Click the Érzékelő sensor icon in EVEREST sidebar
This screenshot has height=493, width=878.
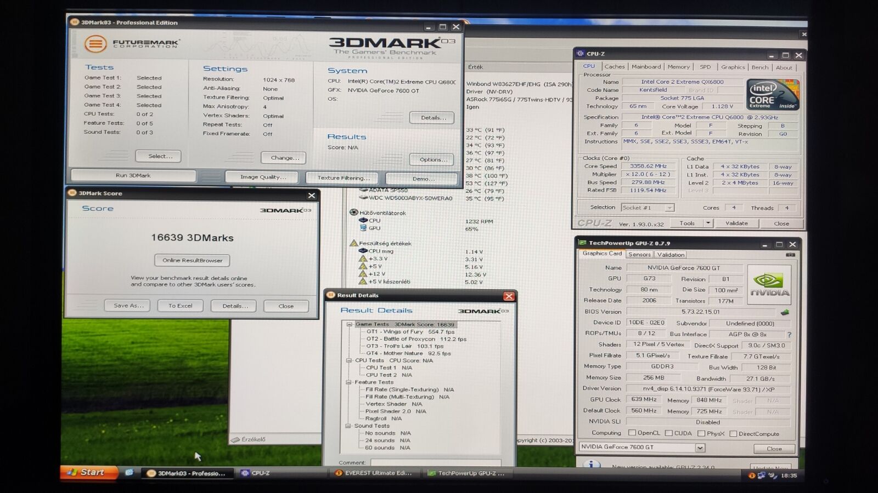coord(235,439)
